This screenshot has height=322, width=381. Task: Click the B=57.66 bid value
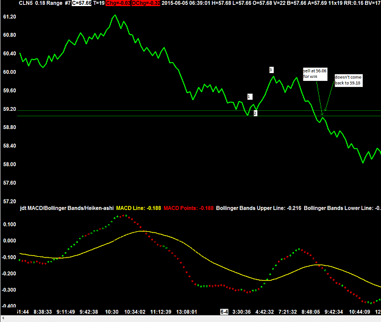pos(296,3)
